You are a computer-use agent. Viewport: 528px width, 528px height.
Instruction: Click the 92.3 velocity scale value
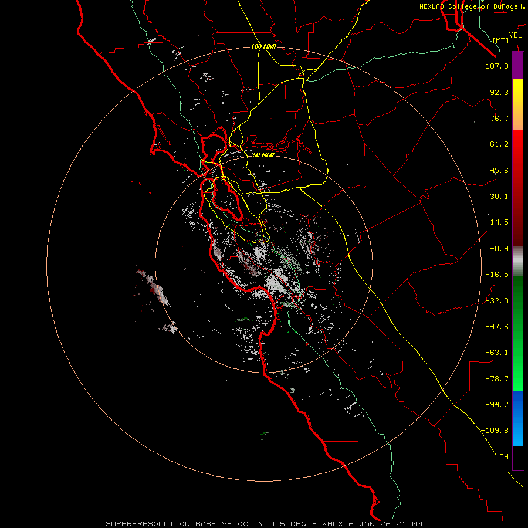point(499,92)
